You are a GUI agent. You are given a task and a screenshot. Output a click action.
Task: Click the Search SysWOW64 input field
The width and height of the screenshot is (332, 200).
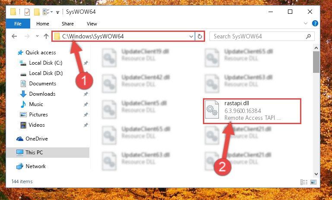(x=258, y=36)
